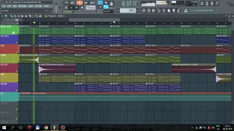Screen dimensions: 234x131
Task: Toggle the Snap magnet in playlist toolbar
Action: click(6, 16)
